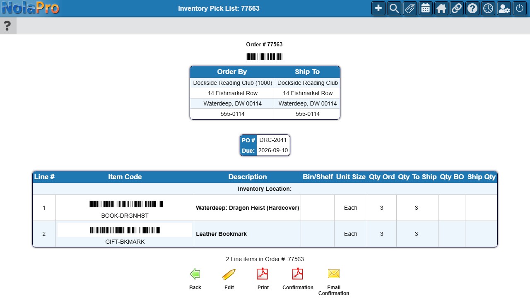This screenshot has height=300, width=530.
Task: Go to the home icon in header
Action: [441, 8]
